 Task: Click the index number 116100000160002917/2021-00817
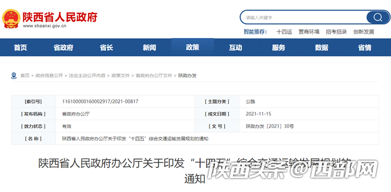pos(100,101)
